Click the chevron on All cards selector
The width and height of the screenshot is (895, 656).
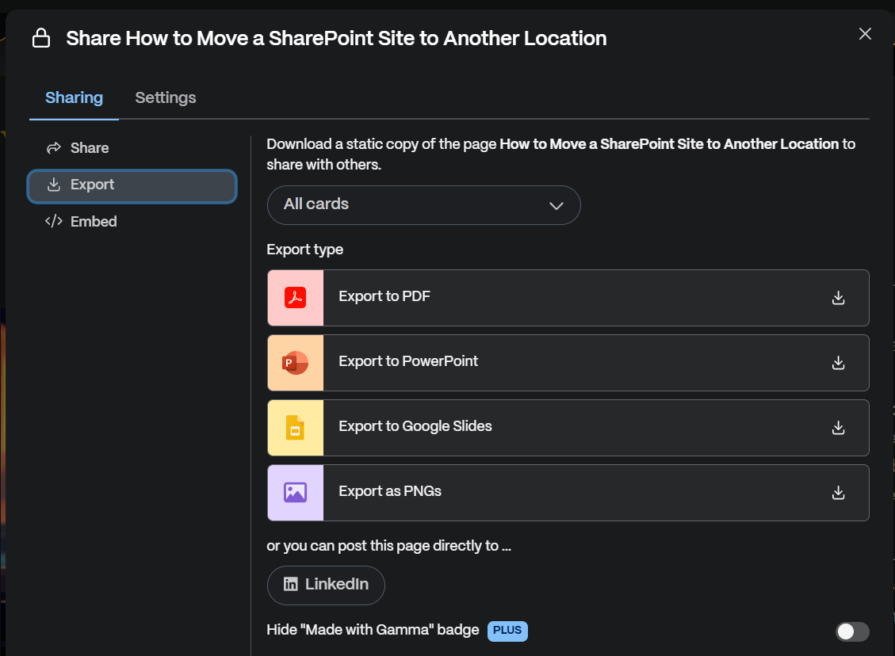point(557,205)
